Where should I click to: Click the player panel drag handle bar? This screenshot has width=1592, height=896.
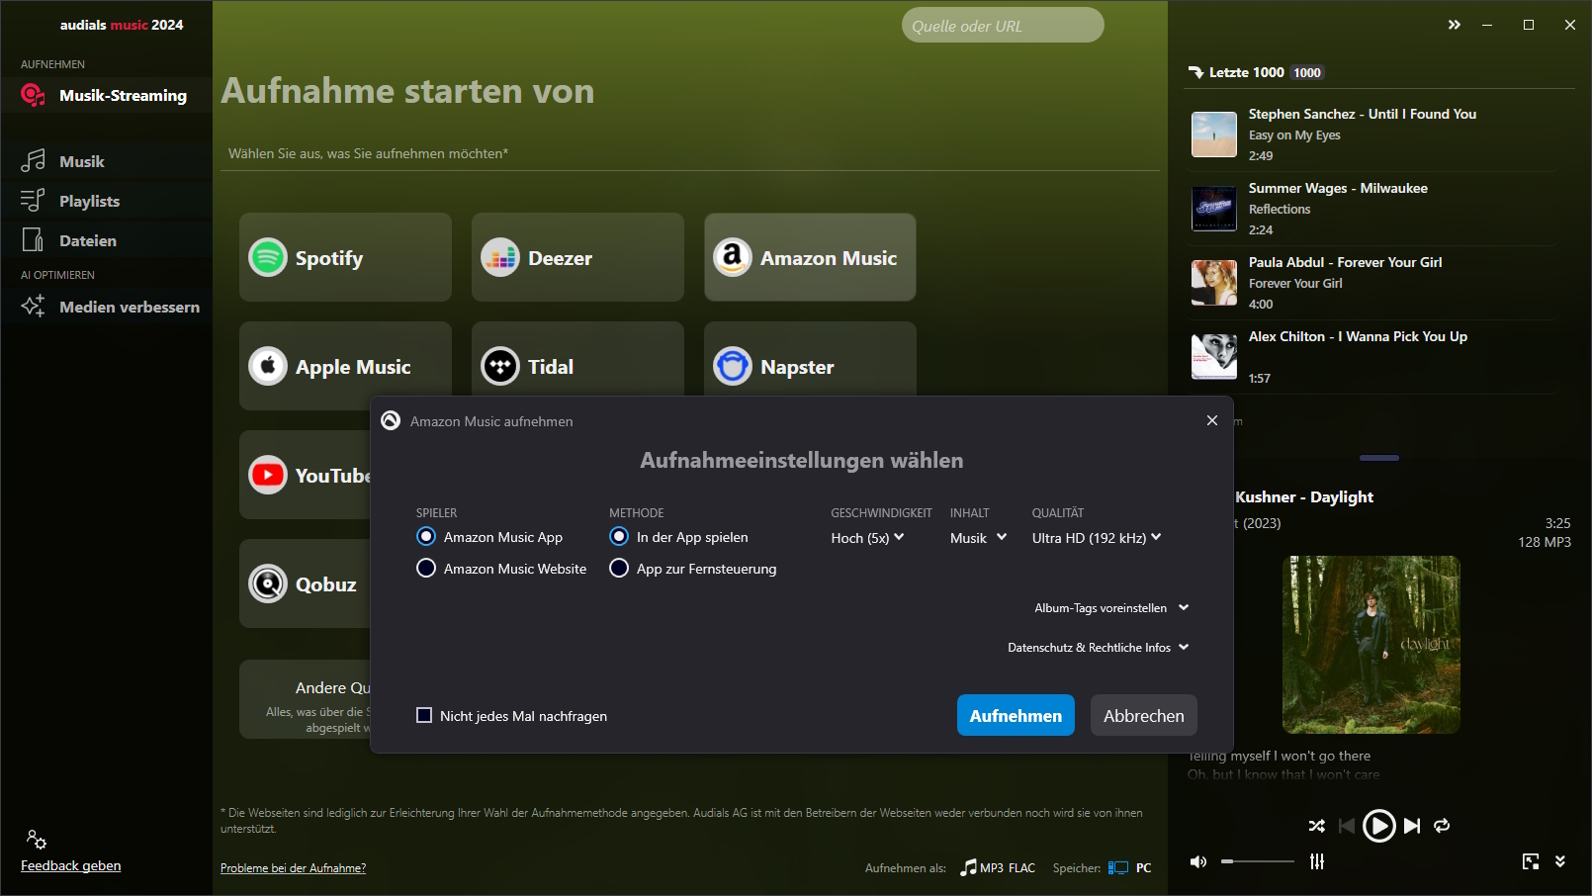[1379, 458]
